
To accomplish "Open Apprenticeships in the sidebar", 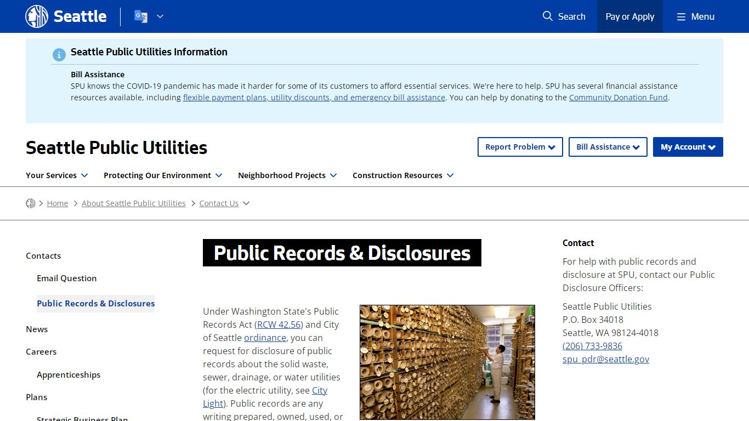I will (x=69, y=375).
